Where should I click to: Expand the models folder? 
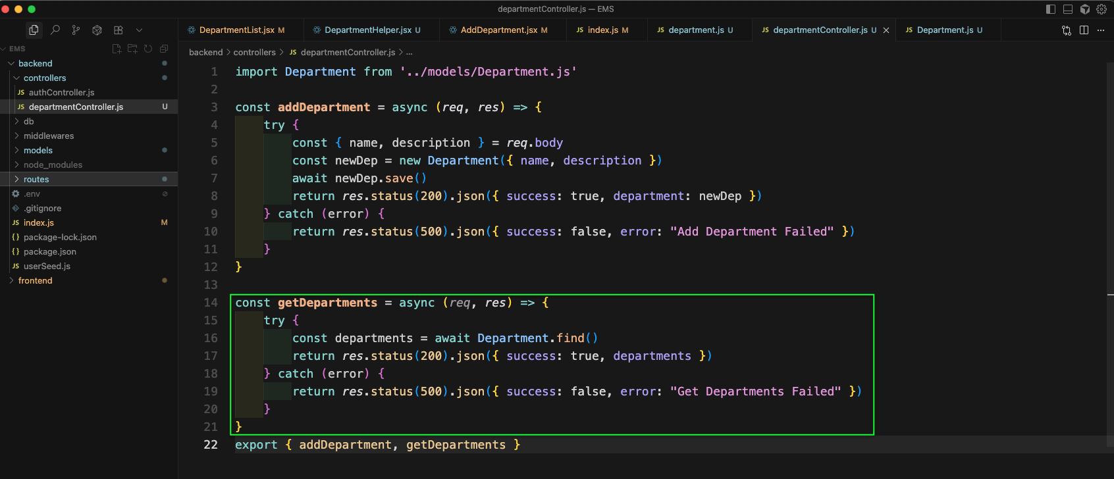click(x=38, y=151)
